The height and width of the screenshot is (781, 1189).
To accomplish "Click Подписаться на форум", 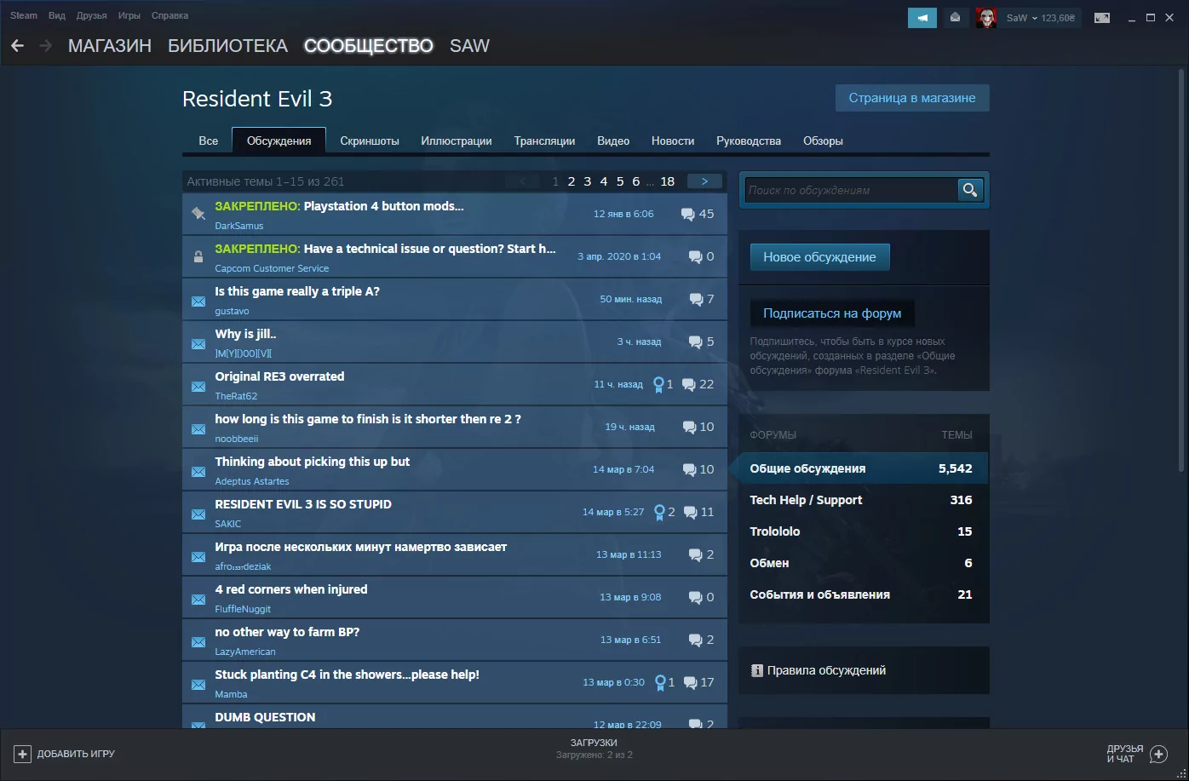I will coord(832,313).
